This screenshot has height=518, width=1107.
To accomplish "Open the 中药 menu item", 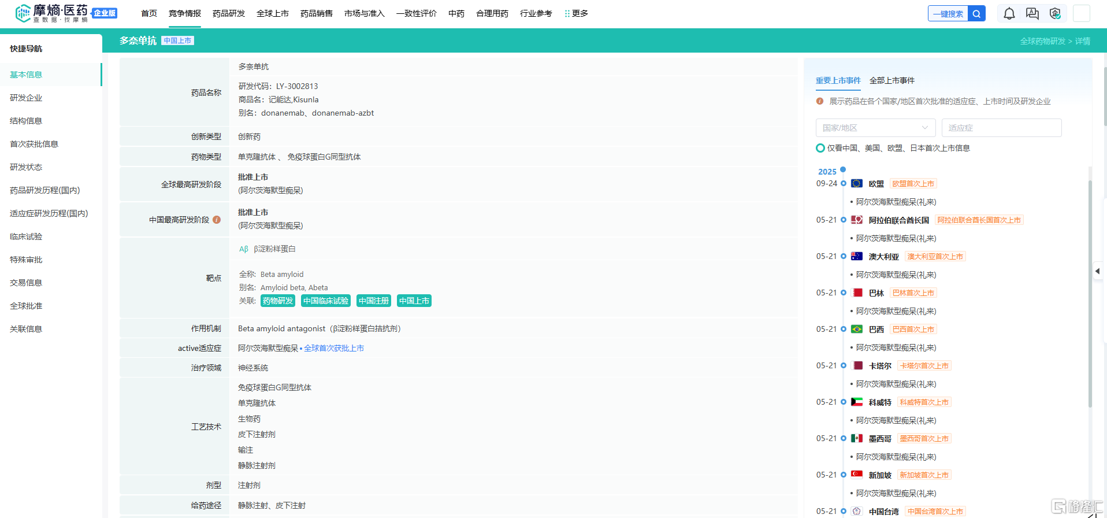I will coord(456,13).
